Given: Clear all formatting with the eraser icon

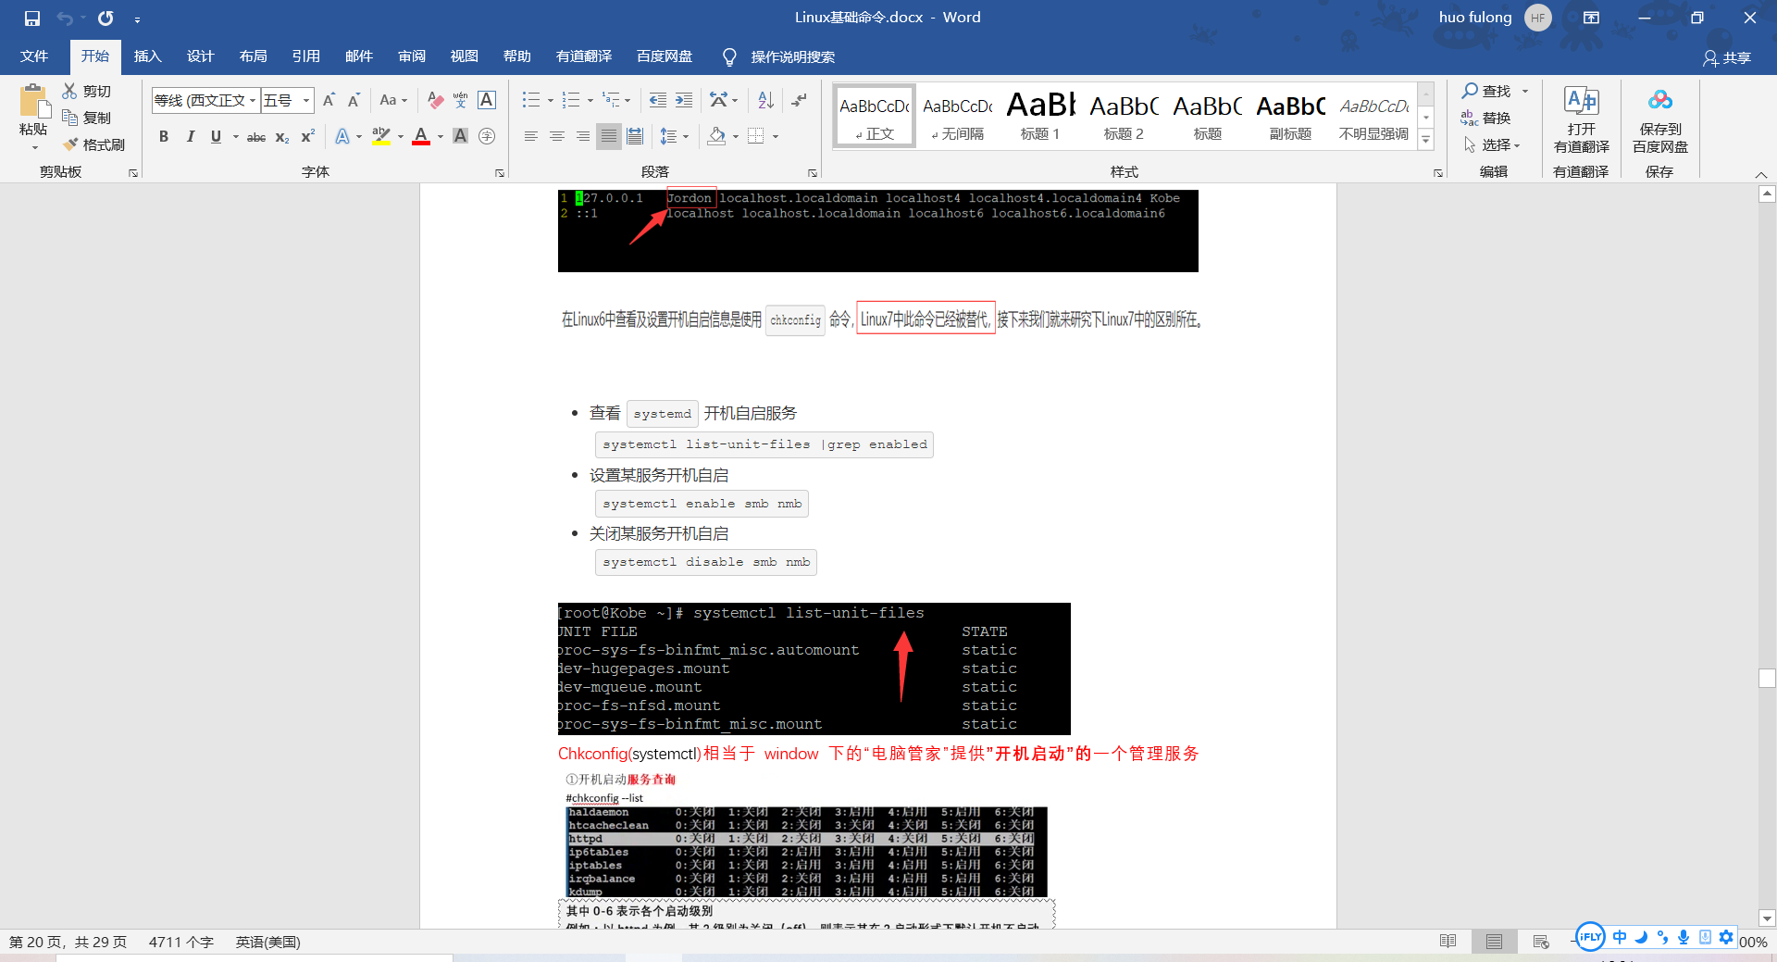Looking at the screenshot, I should [x=435, y=100].
